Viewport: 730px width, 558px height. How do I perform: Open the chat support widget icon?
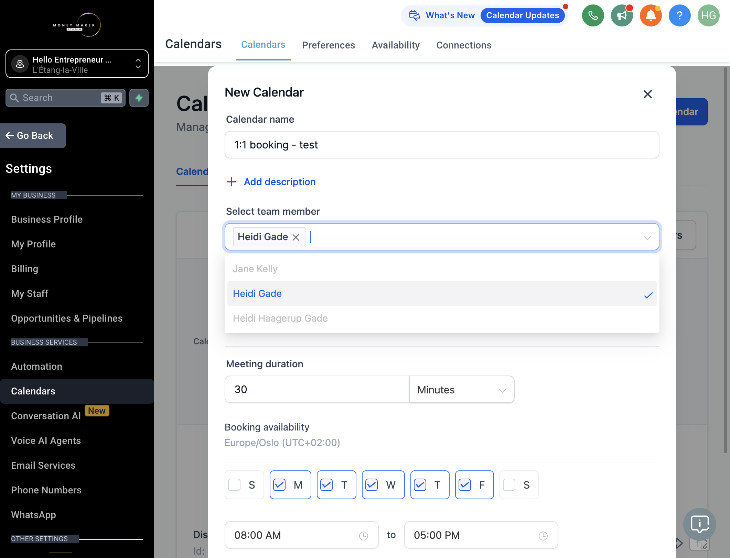pos(700,524)
